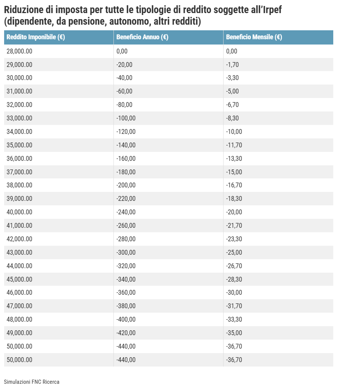Screen dimensions: 337x389
Task: Click the "Reddito Imponibile (€)" column header
Action: pos(36,37)
